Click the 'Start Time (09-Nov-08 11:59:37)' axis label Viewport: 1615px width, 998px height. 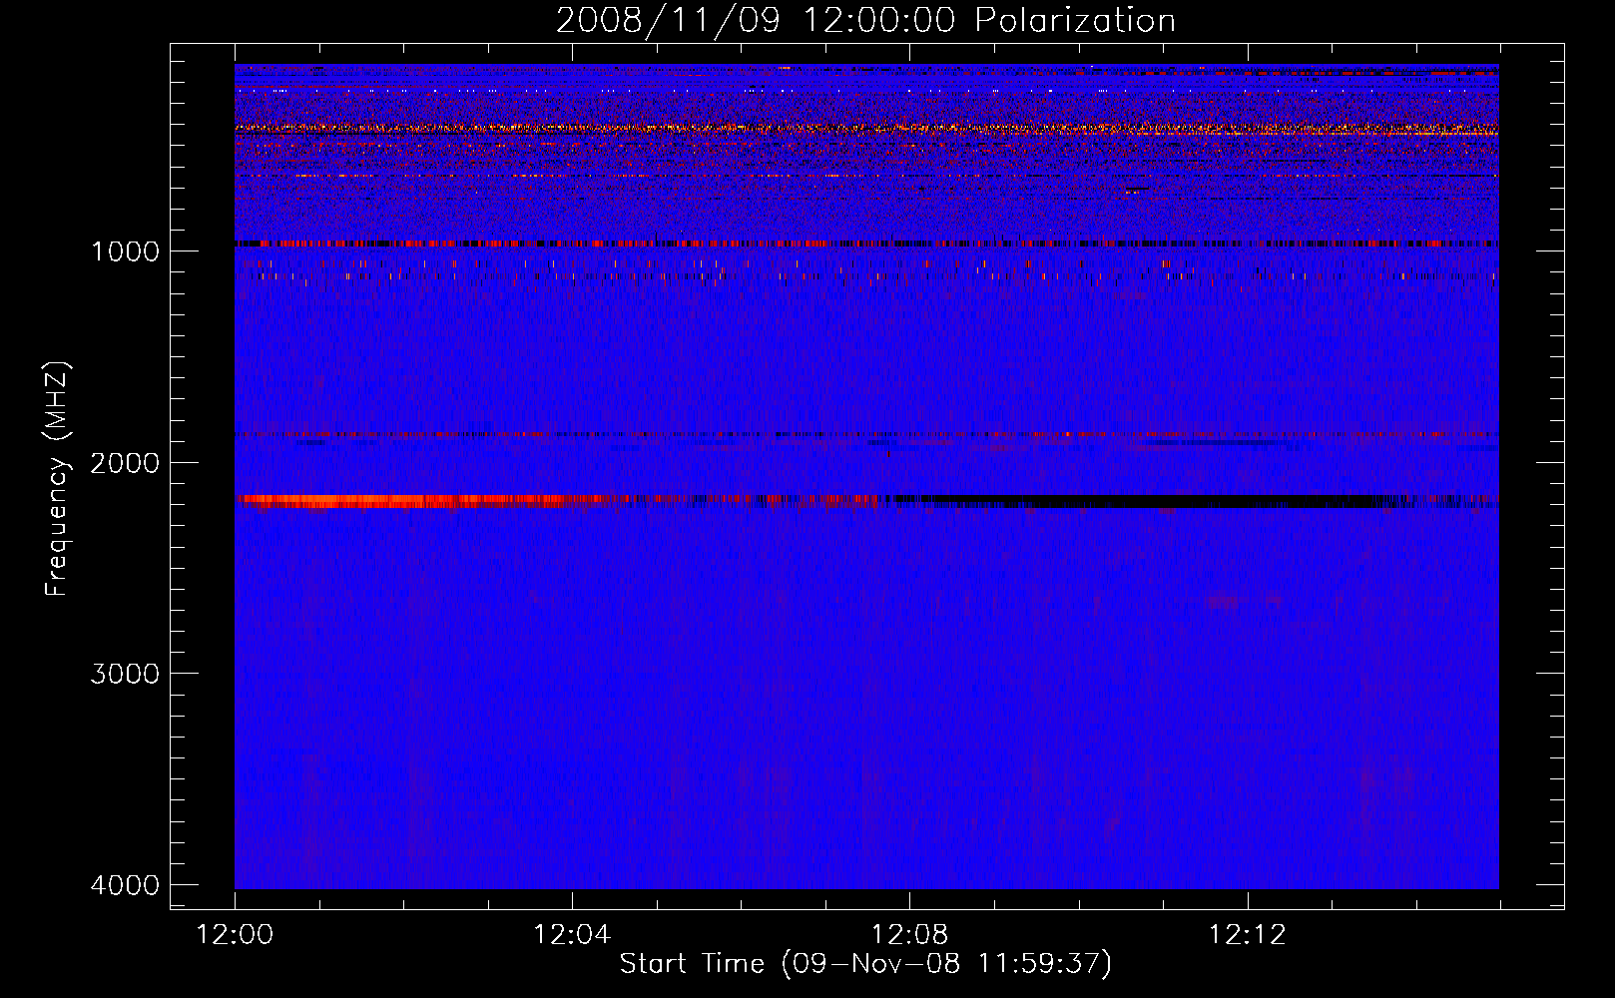pyautogui.click(x=865, y=964)
